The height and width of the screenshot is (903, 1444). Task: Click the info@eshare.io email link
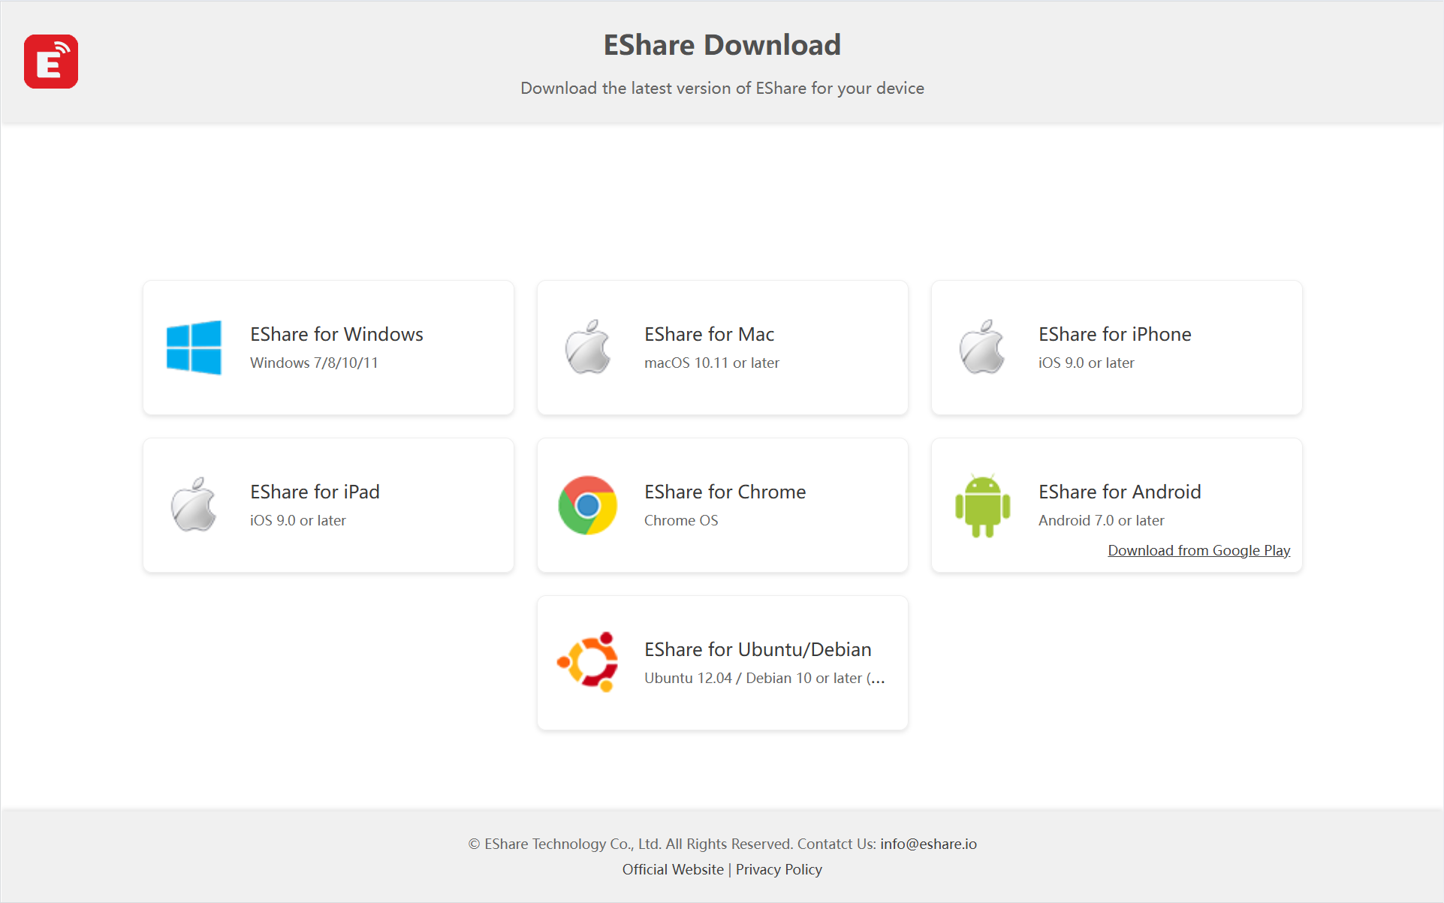point(928,844)
